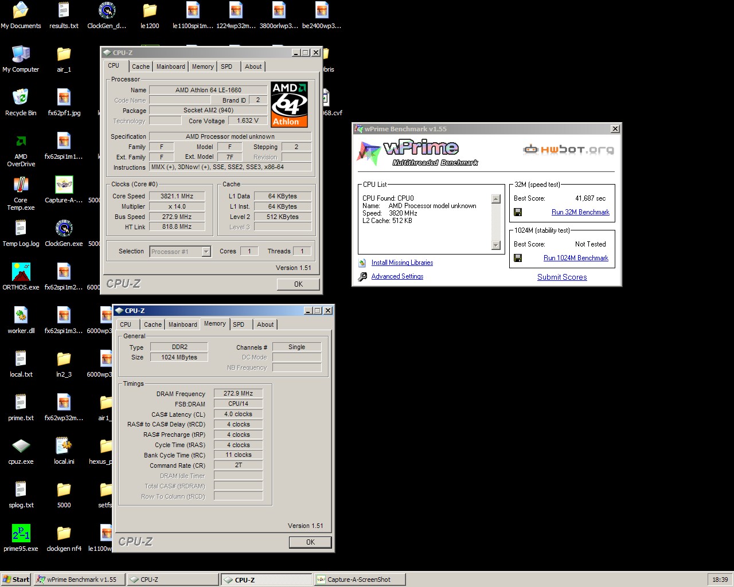Viewport: 734px width, 587px height.
Task: Switch to wPrime Benchmark taskbar button
Action: tap(79, 580)
